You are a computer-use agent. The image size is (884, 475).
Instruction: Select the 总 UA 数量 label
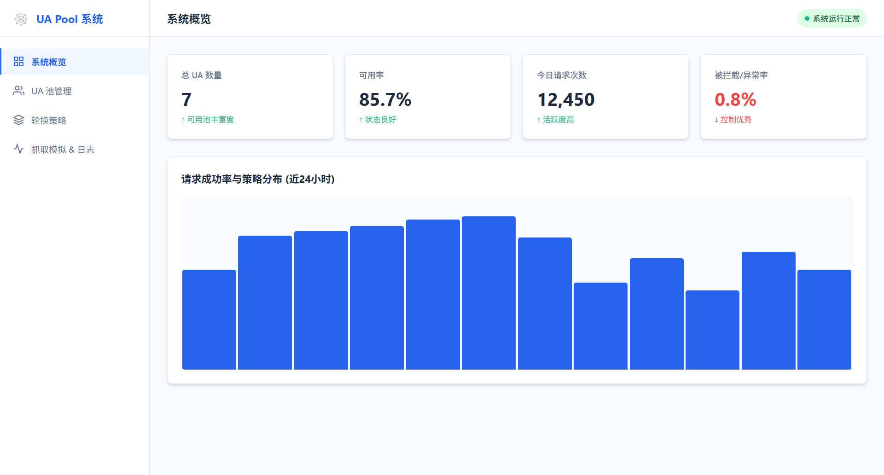[202, 75]
